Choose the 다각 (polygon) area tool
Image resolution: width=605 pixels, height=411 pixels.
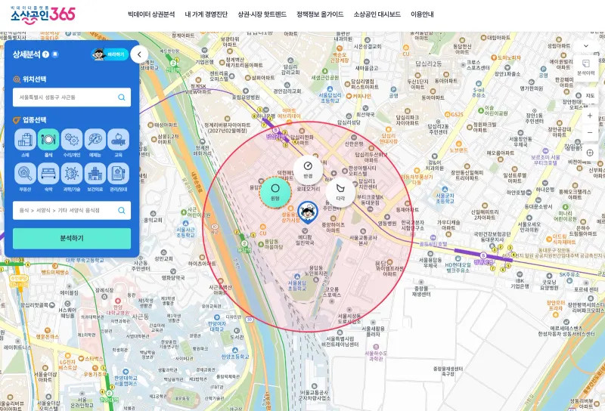[340, 192]
